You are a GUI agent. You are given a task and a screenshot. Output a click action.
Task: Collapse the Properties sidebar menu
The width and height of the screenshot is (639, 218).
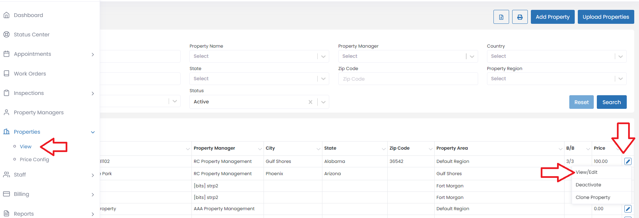[93, 132]
